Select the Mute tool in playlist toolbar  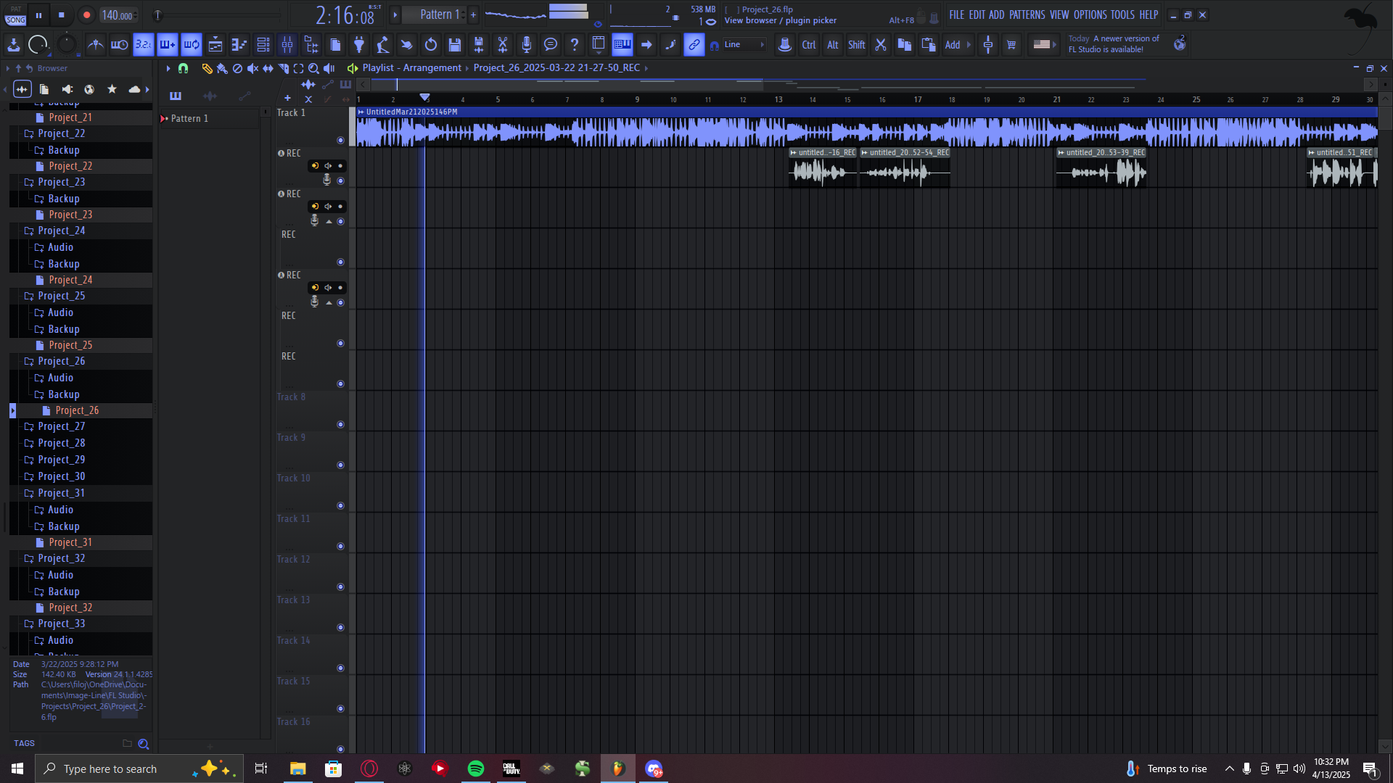(252, 68)
